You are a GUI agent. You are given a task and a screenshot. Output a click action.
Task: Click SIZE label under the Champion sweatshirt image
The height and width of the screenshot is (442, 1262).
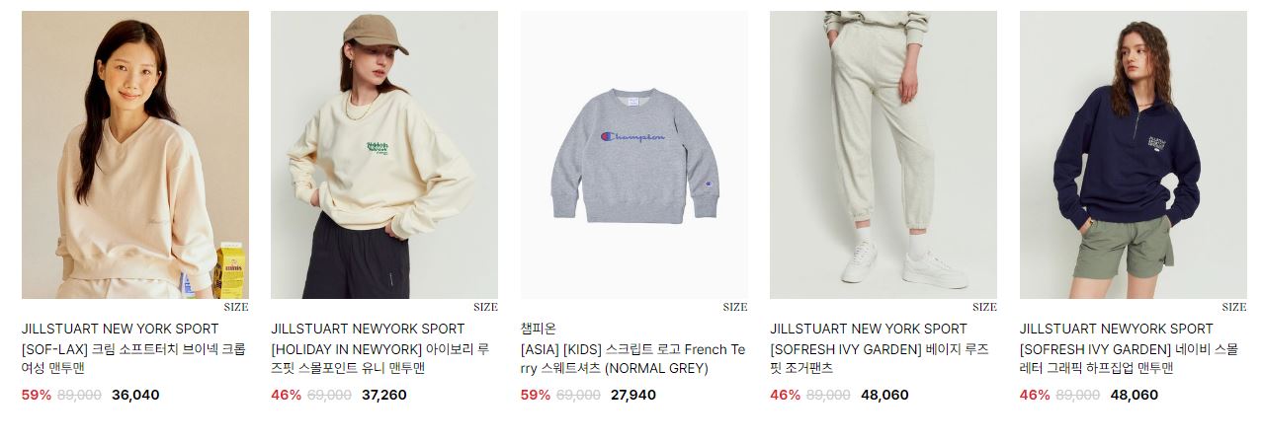coord(735,307)
